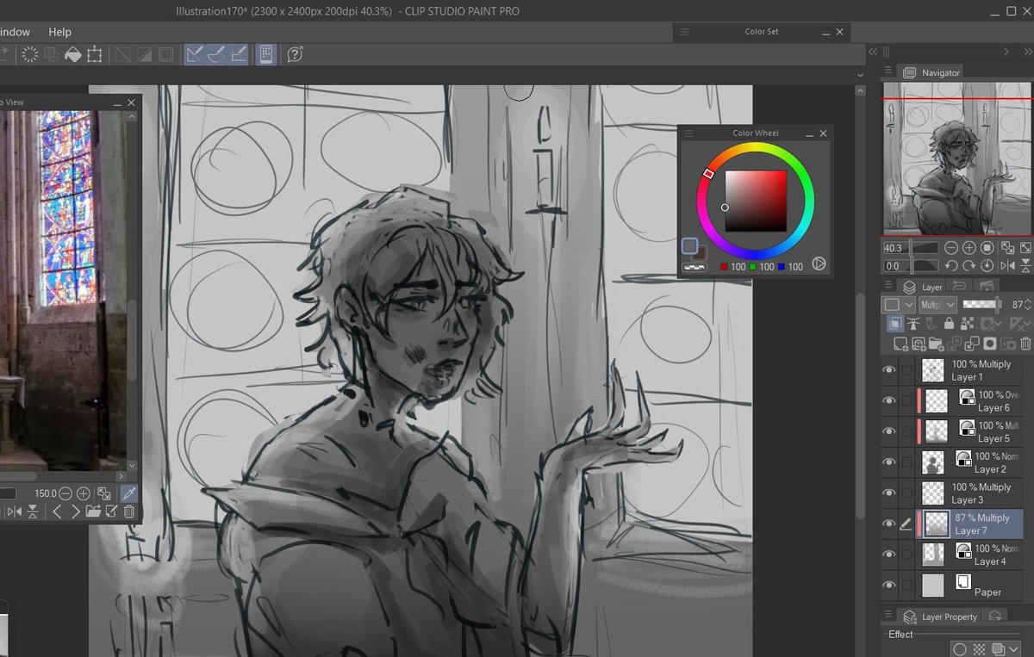Switch to the Layer tab
This screenshot has height=657, width=1034.
(922, 287)
